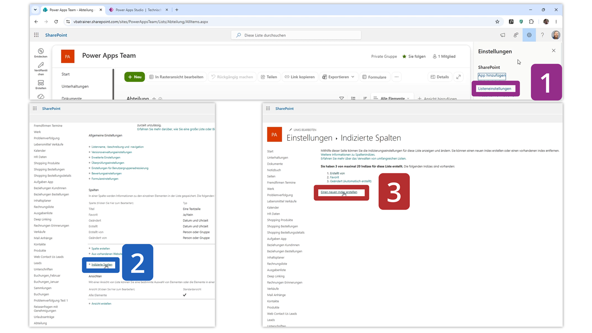The width and height of the screenshot is (592, 333).
Task: Open the Alle Elemente view dropdown
Action: click(391, 98)
